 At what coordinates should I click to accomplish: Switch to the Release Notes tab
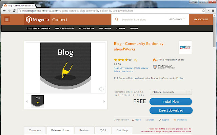coord(60,130)
